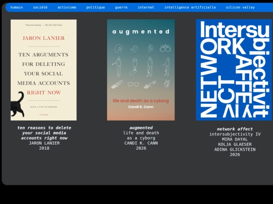
Task: Select author text ADINA GLICKSTEIN
Action: (x=235, y=150)
